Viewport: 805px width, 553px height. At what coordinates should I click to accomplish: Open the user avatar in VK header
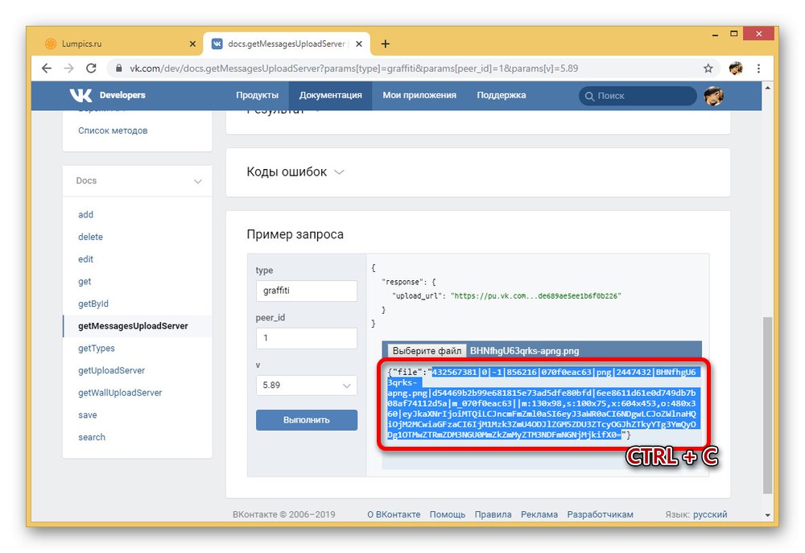(713, 96)
